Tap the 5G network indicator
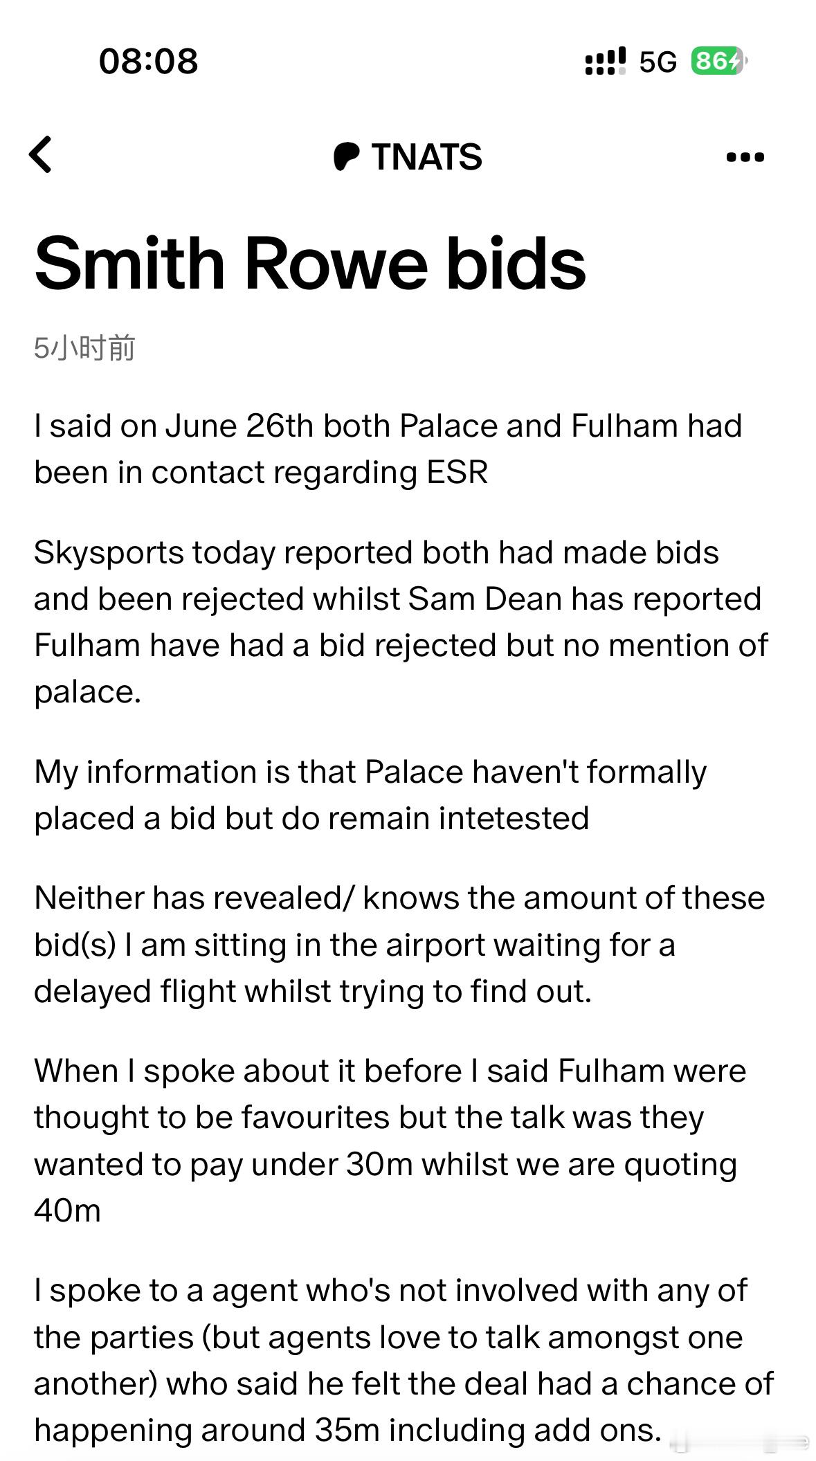This screenshot has height=1461, width=816. [x=658, y=62]
